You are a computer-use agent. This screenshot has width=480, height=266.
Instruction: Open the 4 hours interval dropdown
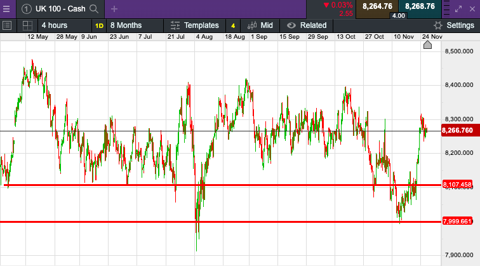click(65, 25)
